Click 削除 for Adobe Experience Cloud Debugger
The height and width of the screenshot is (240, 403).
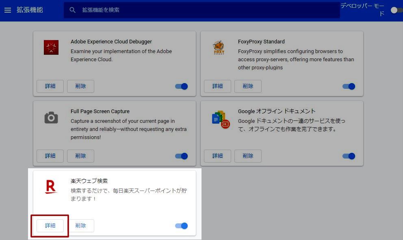[x=81, y=86]
